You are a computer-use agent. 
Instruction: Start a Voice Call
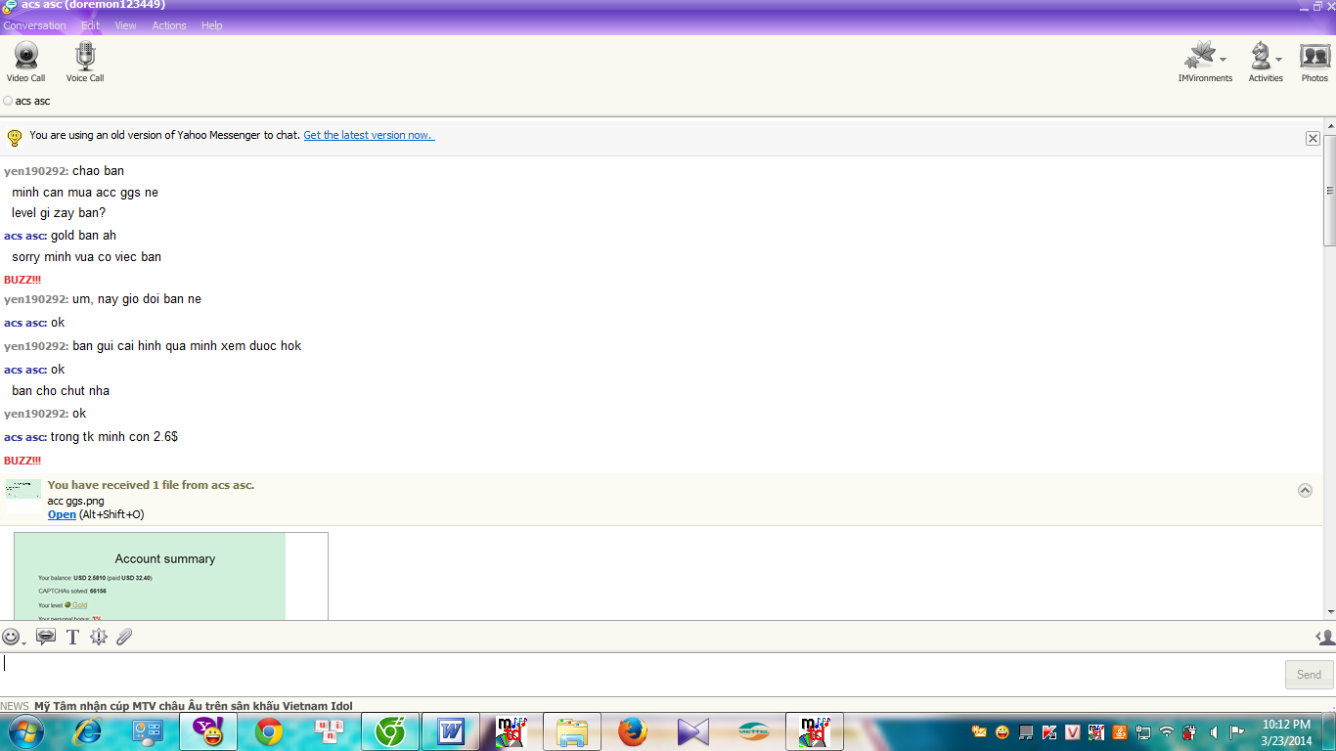[85, 62]
